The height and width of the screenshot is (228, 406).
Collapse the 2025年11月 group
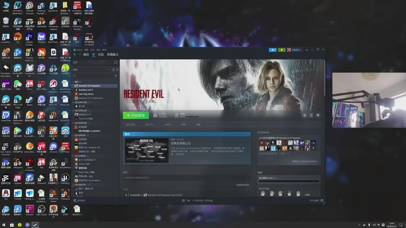click(x=73, y=110)
